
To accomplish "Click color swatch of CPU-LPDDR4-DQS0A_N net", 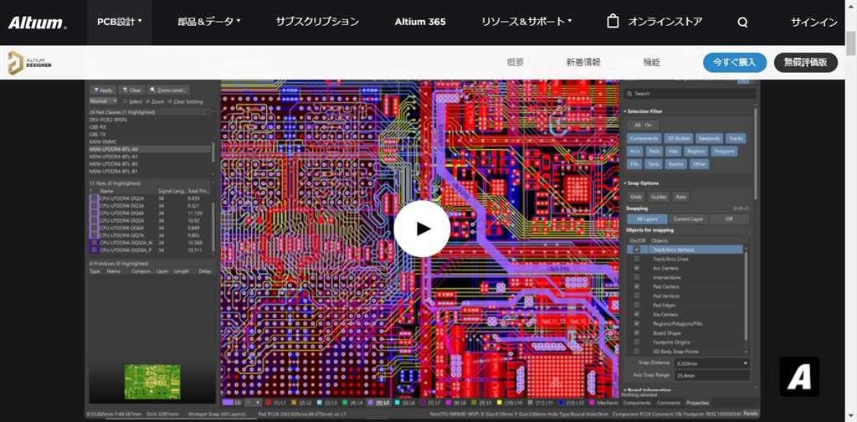I will pyautogui.click(x=95, y=242).
